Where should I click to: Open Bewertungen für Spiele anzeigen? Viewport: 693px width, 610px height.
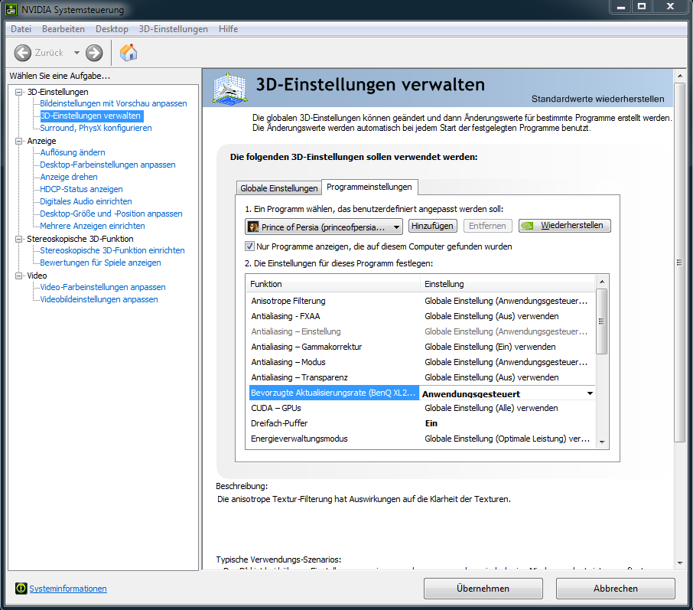coord(100,263)
